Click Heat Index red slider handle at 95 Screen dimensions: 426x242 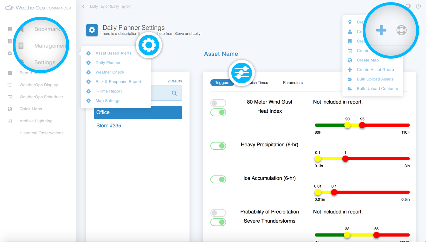pyautogui.click(x=362, y=125)
